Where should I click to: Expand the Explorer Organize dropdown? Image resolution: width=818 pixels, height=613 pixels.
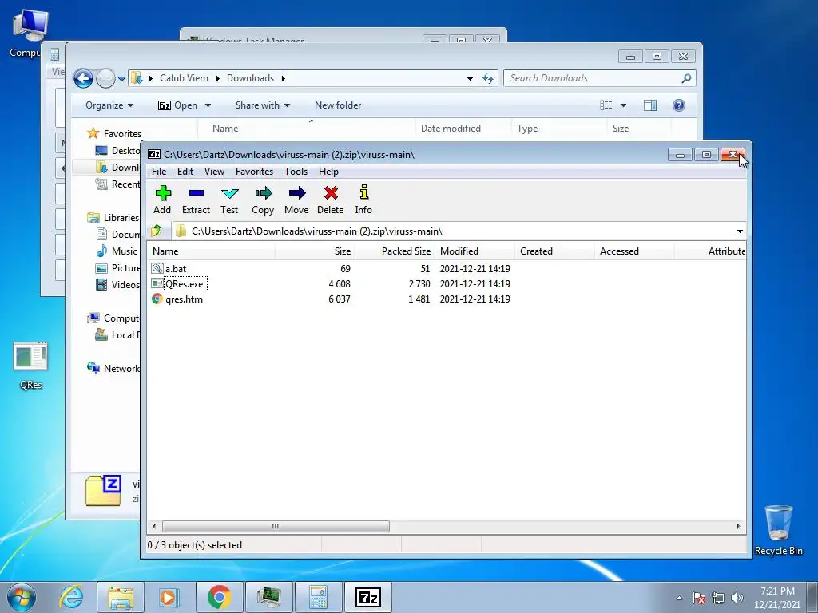point(109,105)
